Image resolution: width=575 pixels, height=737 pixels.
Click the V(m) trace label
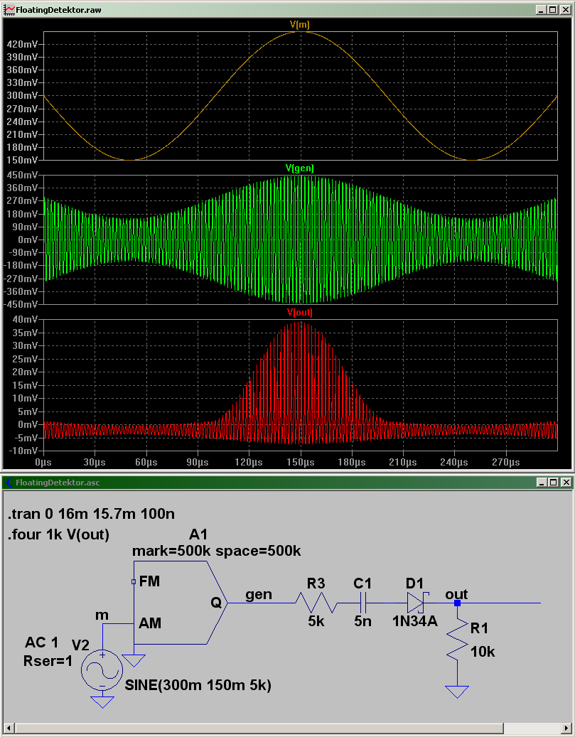coord(299,24)
